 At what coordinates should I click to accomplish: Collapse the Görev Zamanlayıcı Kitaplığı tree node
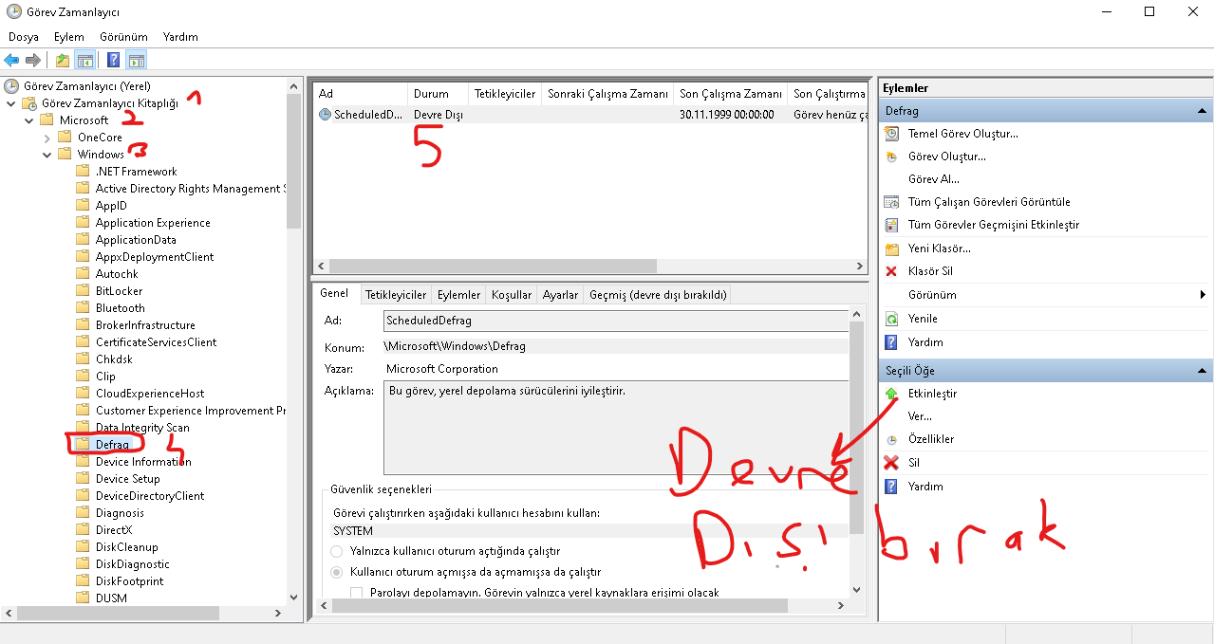click(11, 103)
